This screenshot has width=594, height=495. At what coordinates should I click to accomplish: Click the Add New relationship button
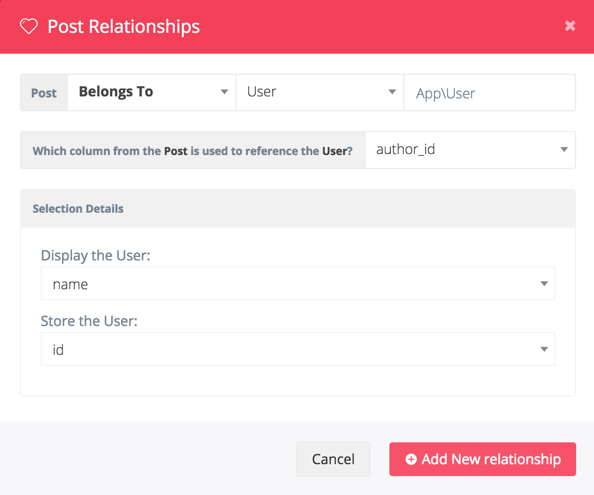click(482, 459)
